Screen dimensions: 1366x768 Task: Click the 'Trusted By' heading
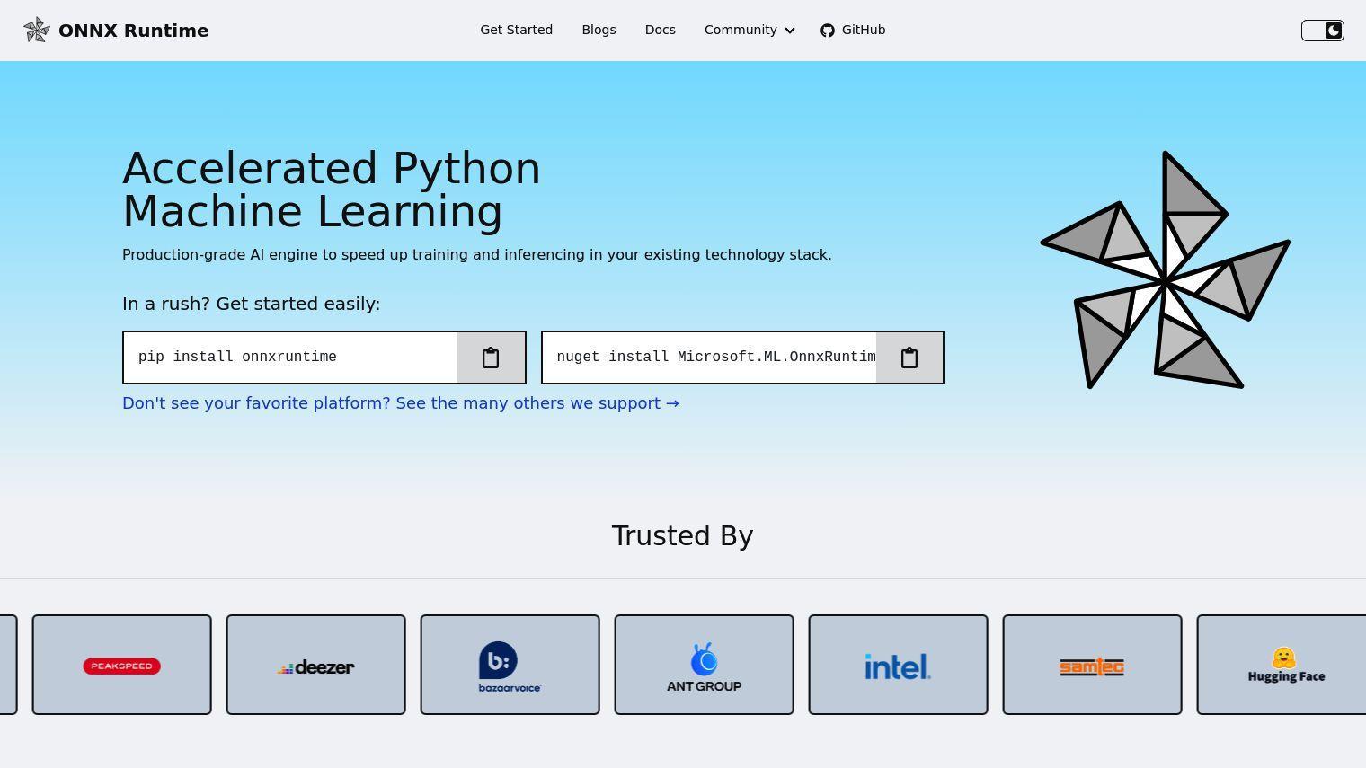(682, 535)
